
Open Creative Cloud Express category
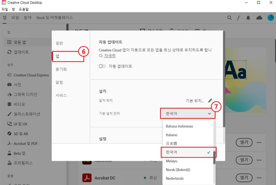(28, 75)
